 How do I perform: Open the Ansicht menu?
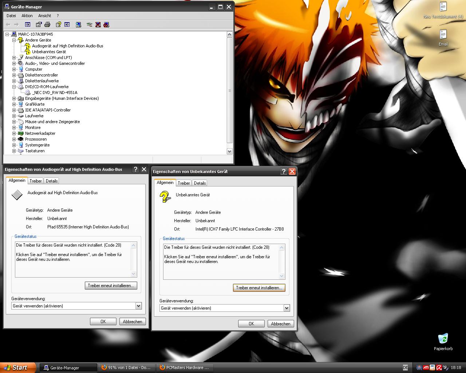(x=45, y=16)
